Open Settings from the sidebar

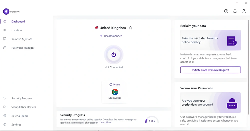pos(16,125)
